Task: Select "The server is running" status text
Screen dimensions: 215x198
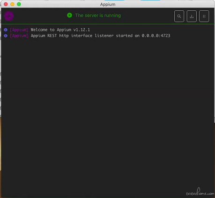Action: 98,15
